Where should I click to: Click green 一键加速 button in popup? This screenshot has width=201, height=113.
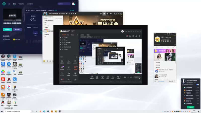coord(190,107)
